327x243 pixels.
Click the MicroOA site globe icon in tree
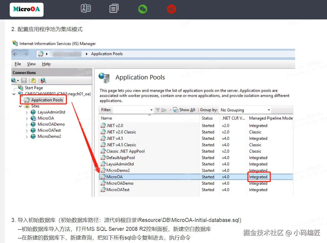pyautogui.click(x=33, y=118)
